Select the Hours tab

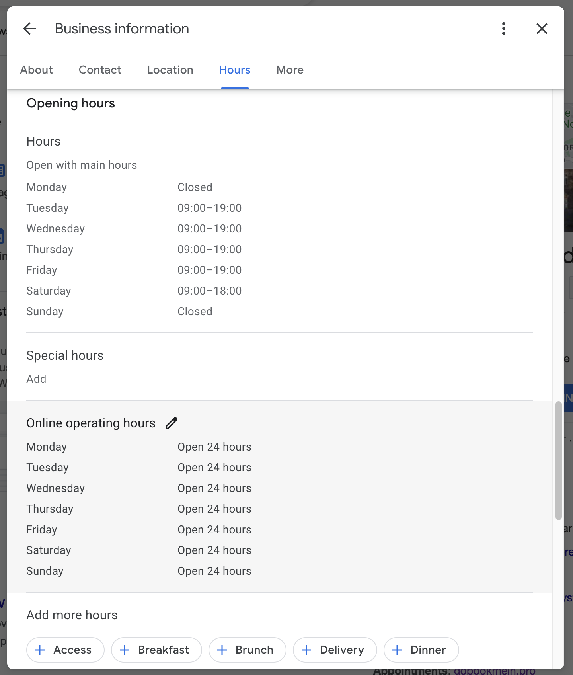pyautogui.click(x=235, y=70)
